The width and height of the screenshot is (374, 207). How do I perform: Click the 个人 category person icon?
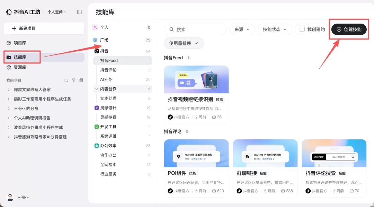pos(95,27)
